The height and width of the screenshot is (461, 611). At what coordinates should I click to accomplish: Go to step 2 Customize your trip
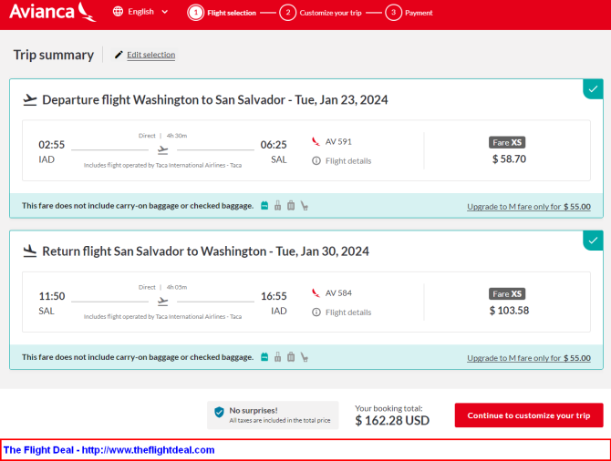pos(320,13)
